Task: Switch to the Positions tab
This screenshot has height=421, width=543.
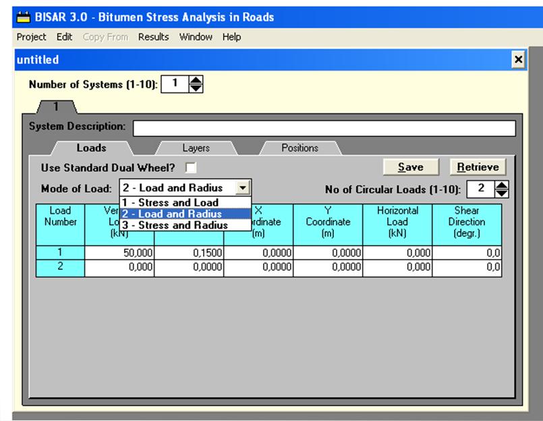Action: (300, 148)
